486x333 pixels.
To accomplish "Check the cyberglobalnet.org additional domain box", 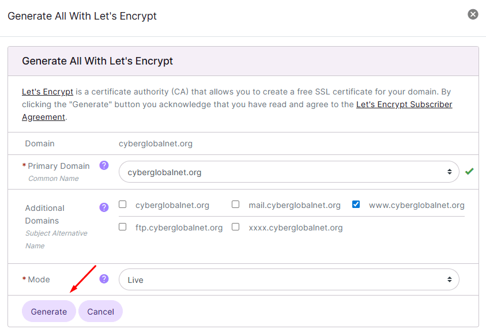I will (x=122, y=205).
